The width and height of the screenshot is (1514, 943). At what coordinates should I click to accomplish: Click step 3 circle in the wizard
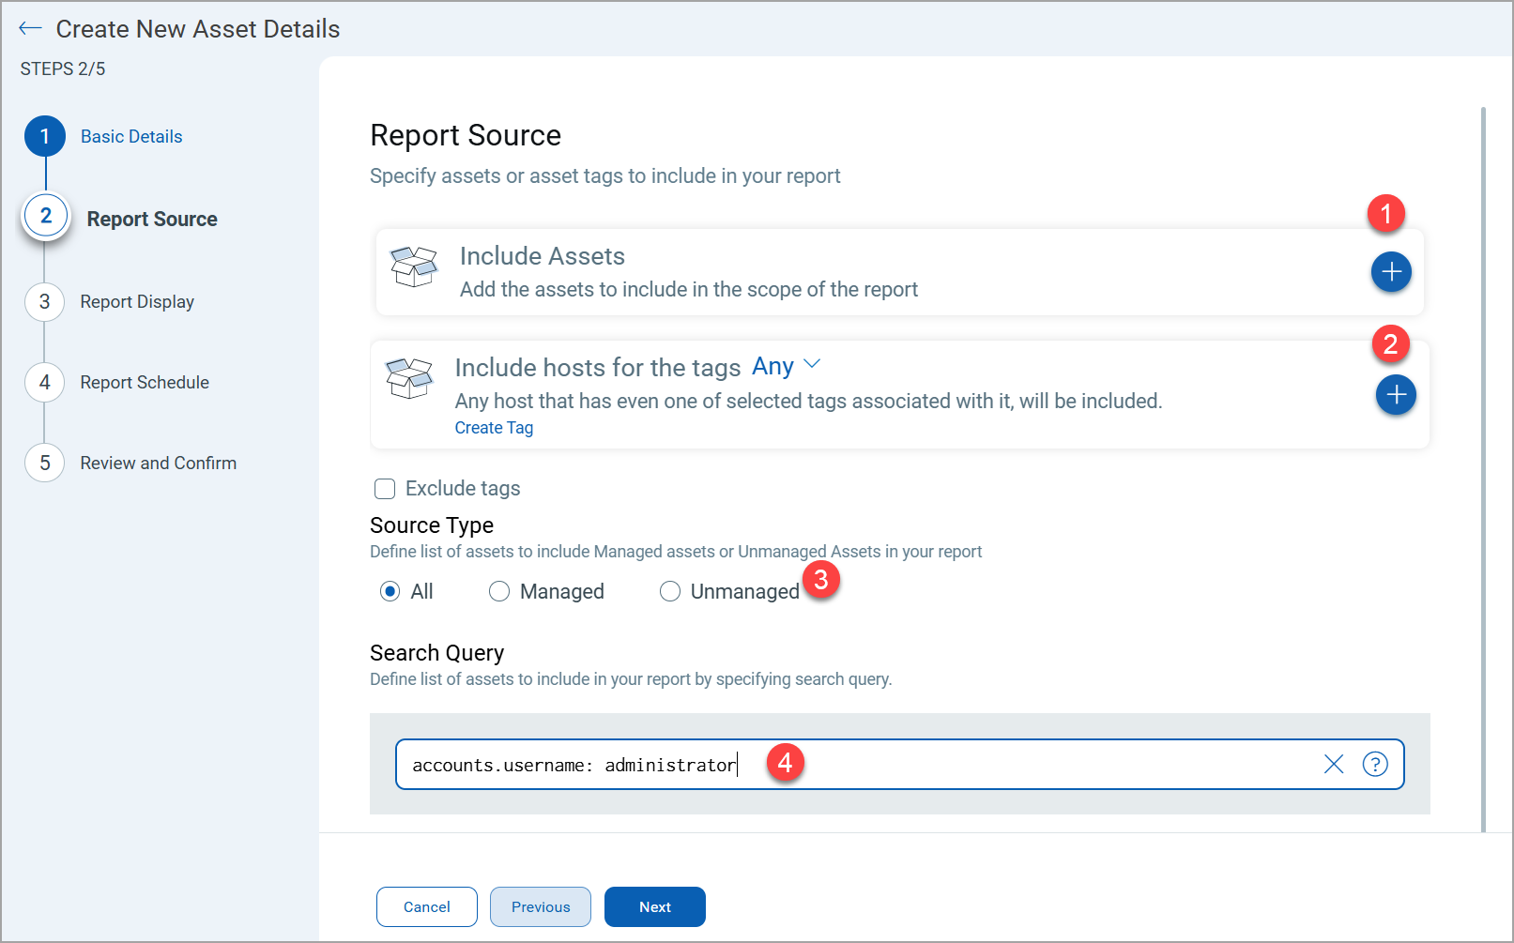(x=44, y=302)
